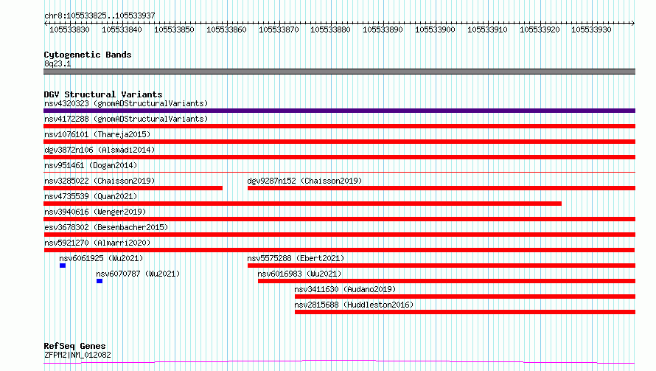
Task: Open dgv9287n152 (Chaisson2019) variant label
Action: pos(304,181)
